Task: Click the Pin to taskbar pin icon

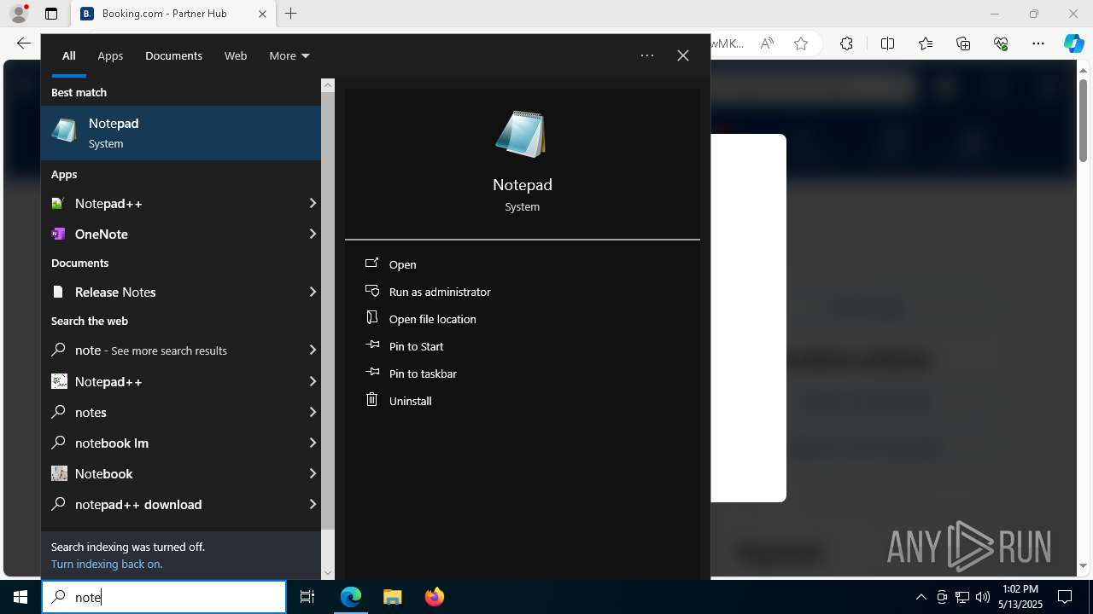Action: [x=371, y=373]
